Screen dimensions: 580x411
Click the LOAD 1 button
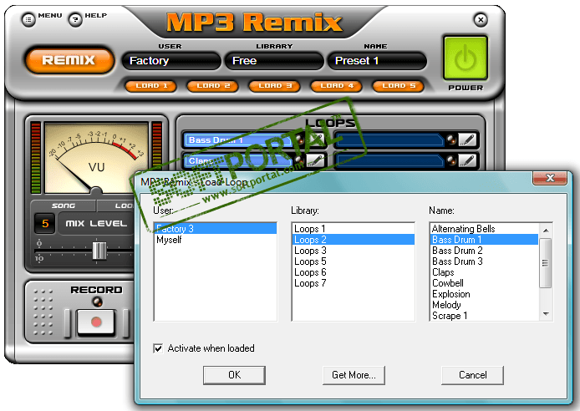(x=151, y=86)
